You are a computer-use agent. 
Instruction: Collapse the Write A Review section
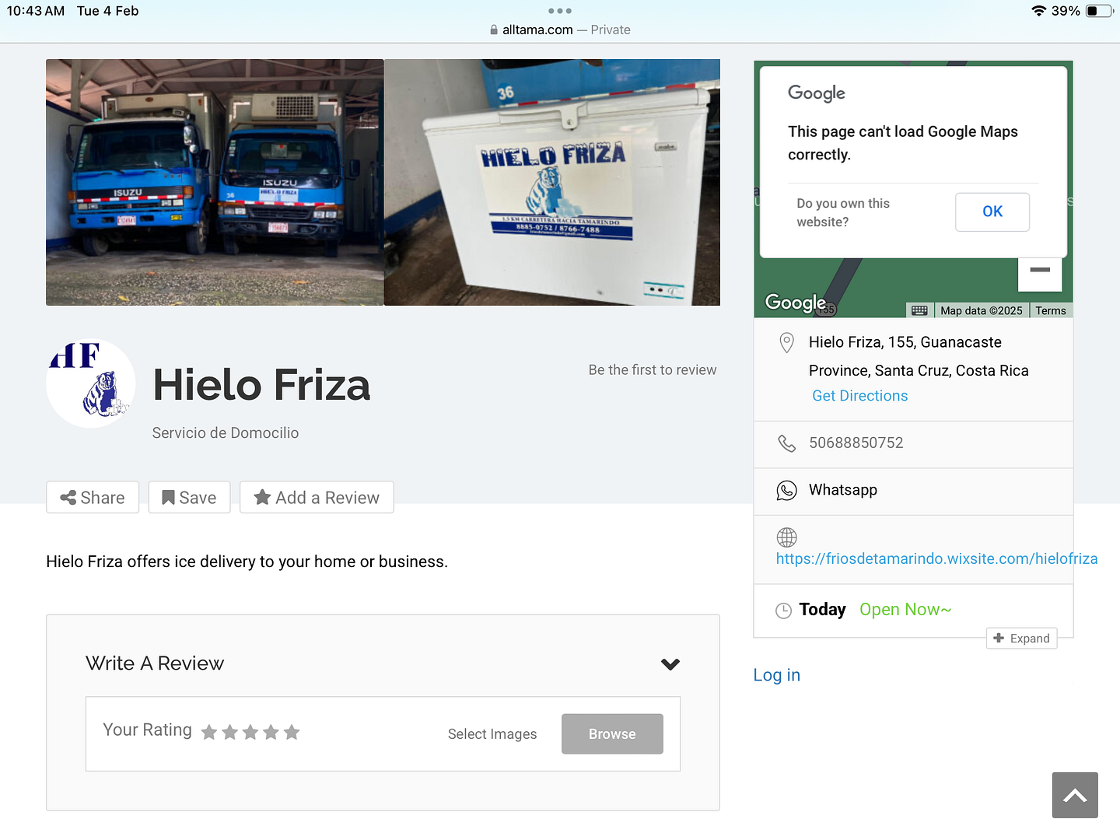[670, 664]
